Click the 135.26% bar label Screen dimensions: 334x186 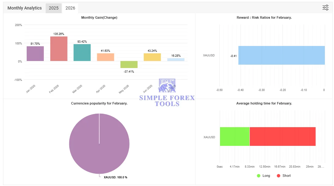click(59, 34)
